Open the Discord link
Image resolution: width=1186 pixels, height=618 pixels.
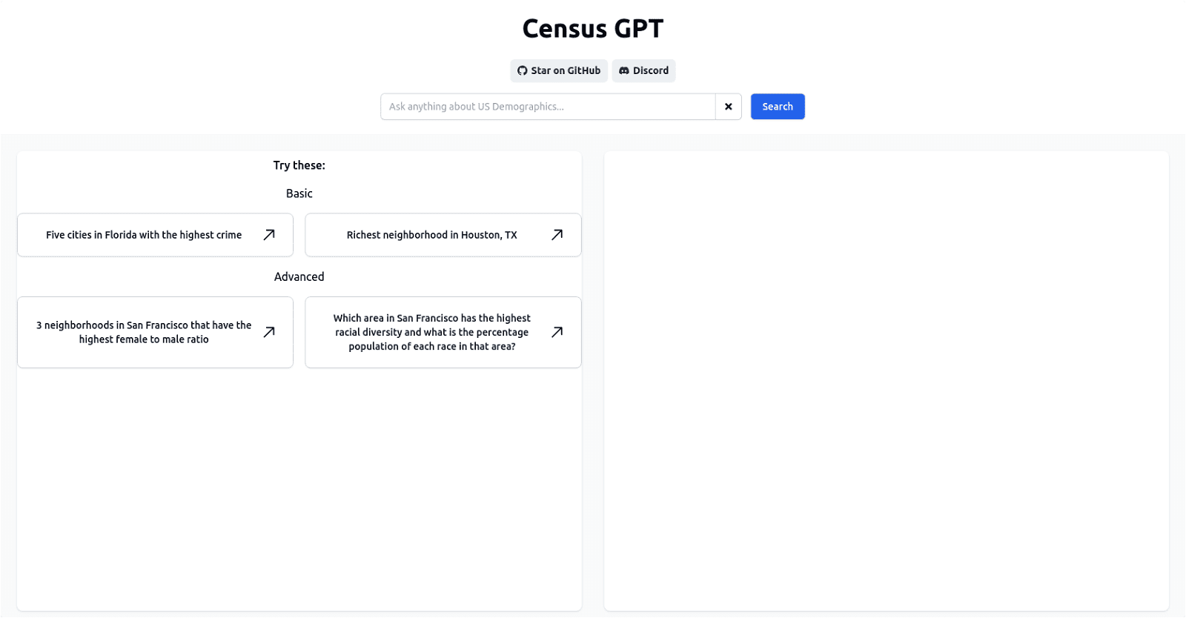point(642,70)
